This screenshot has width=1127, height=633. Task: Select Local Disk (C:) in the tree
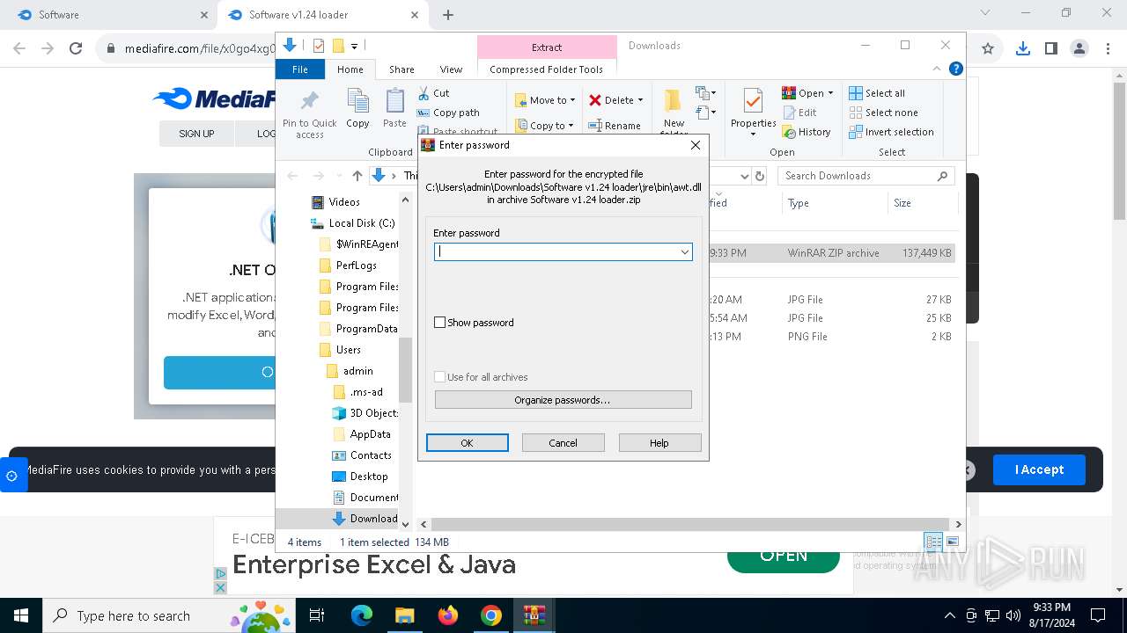pyautogui.click(x=361, y=223)
